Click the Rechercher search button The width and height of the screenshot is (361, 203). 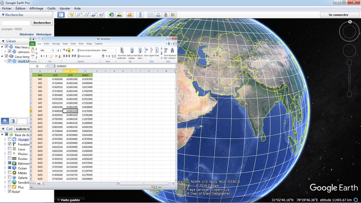(x=42, y=23)
